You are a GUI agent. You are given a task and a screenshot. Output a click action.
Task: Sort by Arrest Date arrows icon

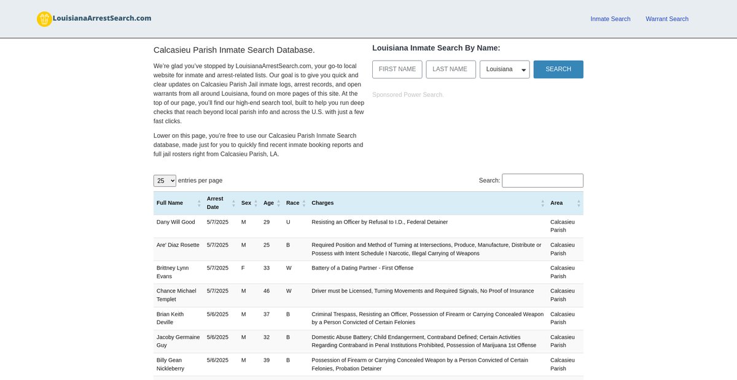pyautogui.click(x=233, y=203)
